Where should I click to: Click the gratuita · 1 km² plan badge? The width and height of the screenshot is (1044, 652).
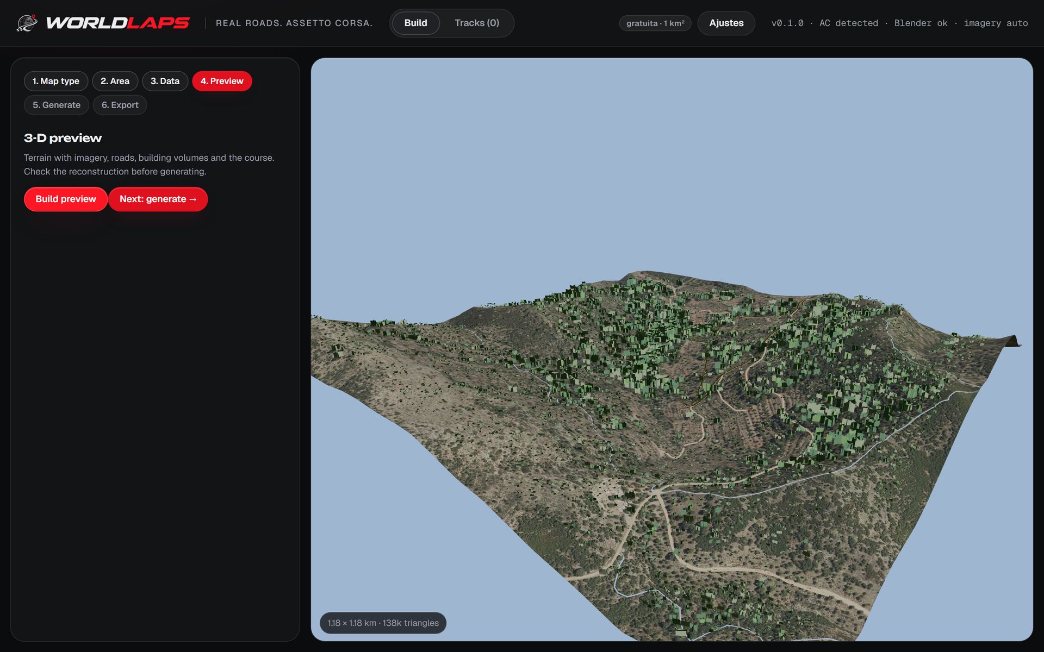(655, 23)
